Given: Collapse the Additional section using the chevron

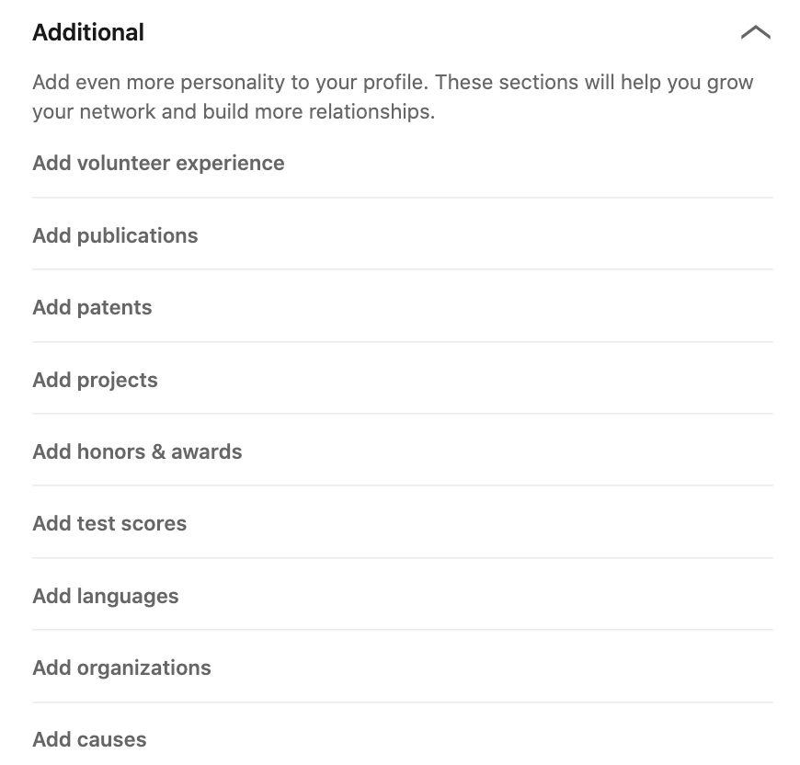Looking at the screenshot, I should coord(756,32).
